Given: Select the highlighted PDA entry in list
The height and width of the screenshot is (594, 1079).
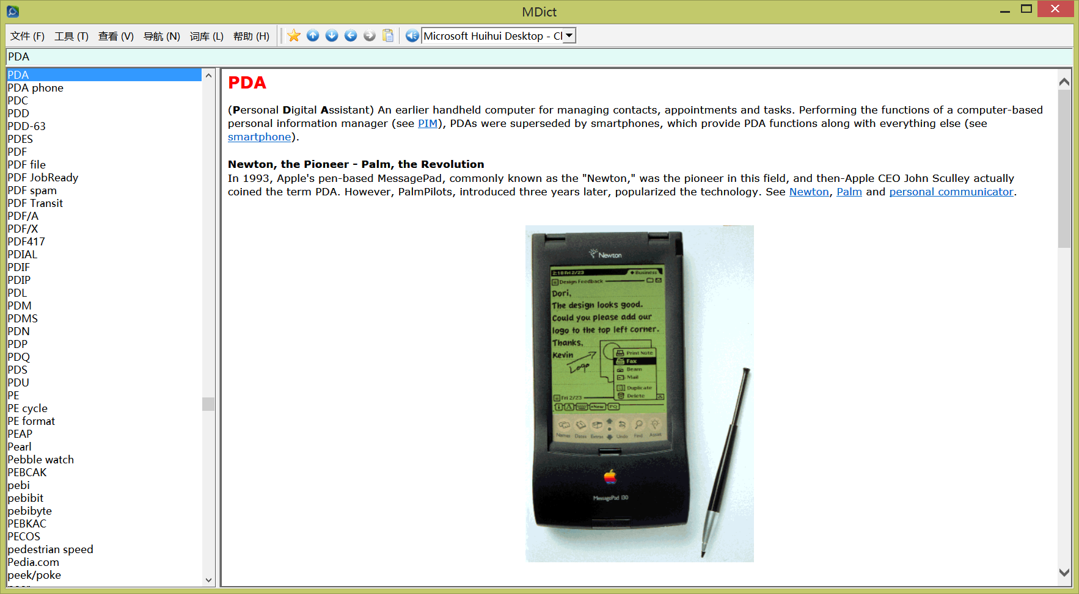Looking at the screenshot, I should point(104,75).
